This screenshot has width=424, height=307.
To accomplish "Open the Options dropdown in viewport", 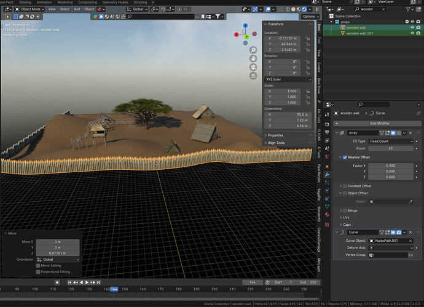I will (x=310, y=17).
